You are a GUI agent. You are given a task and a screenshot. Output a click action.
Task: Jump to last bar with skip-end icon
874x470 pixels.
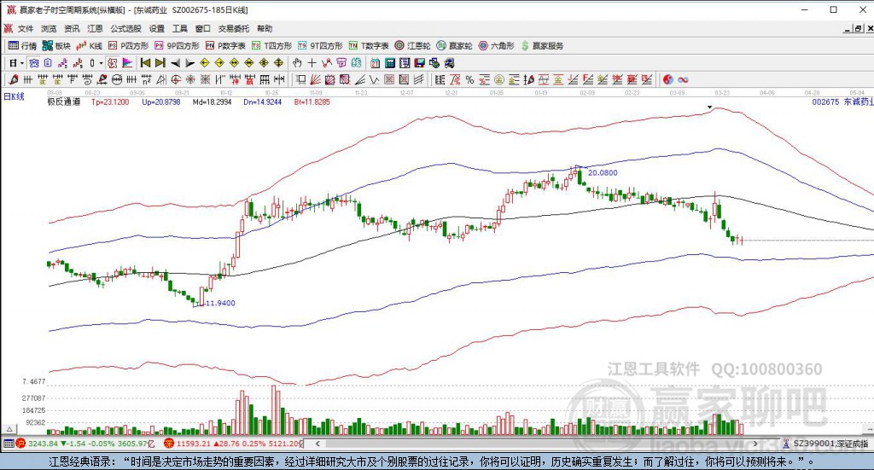tap(160, 63)
